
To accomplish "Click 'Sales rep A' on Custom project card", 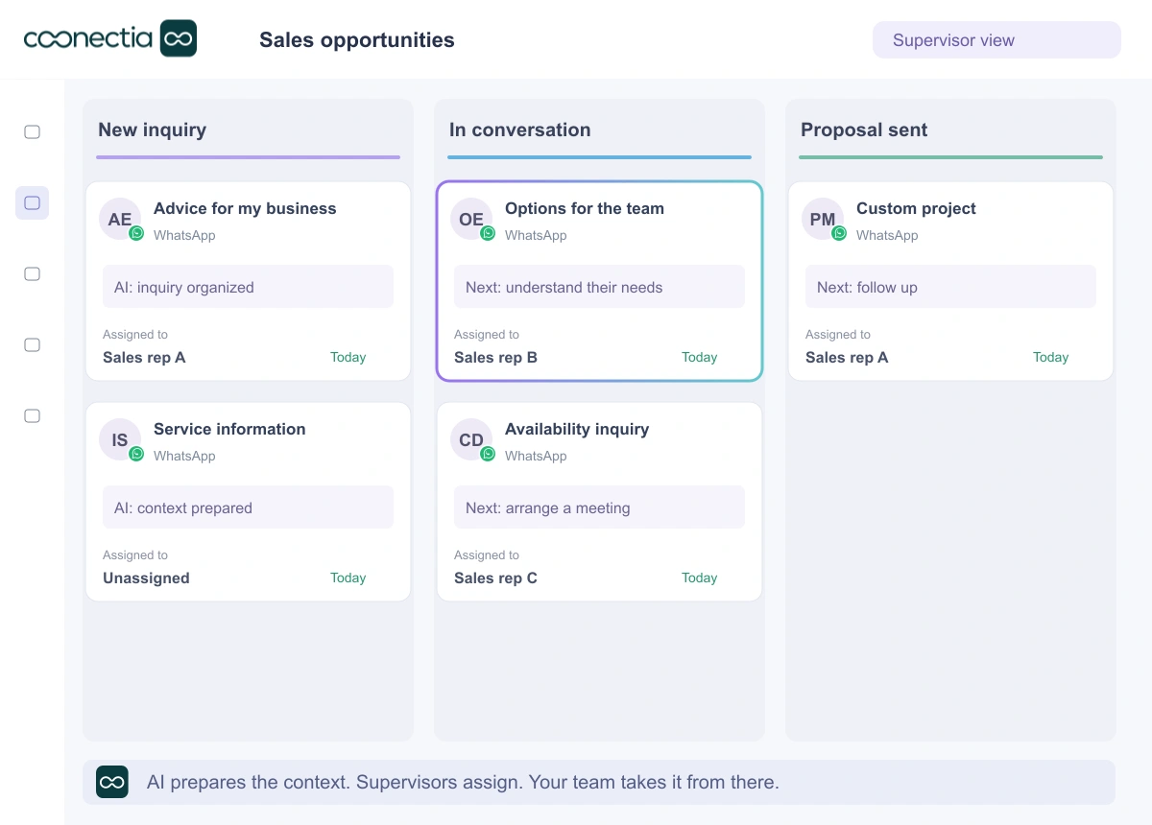I will (x=847, y=358).
